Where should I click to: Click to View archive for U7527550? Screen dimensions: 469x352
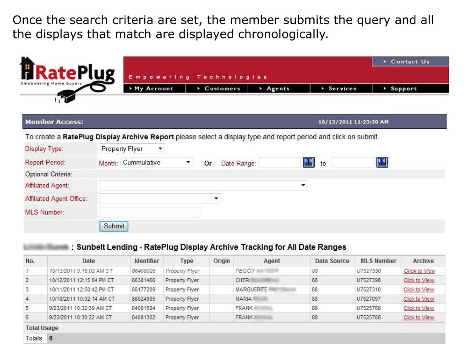click(x=420, y=271)
